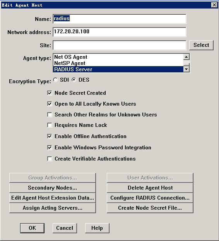The height and width of the screenshot is (241, 219).
Task: Click into the Network address field
Action: click(x=120, y=32)
